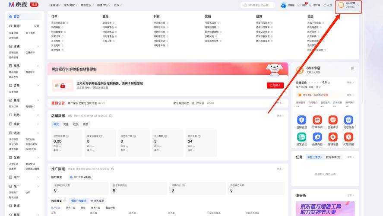This screenshot has height=216, width=383.
Task: Switch to 京挑客概况 tab
Action: coord(98,201)
